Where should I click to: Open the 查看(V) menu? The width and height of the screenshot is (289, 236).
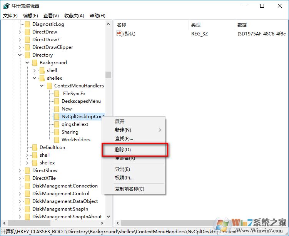coord(51,16)
